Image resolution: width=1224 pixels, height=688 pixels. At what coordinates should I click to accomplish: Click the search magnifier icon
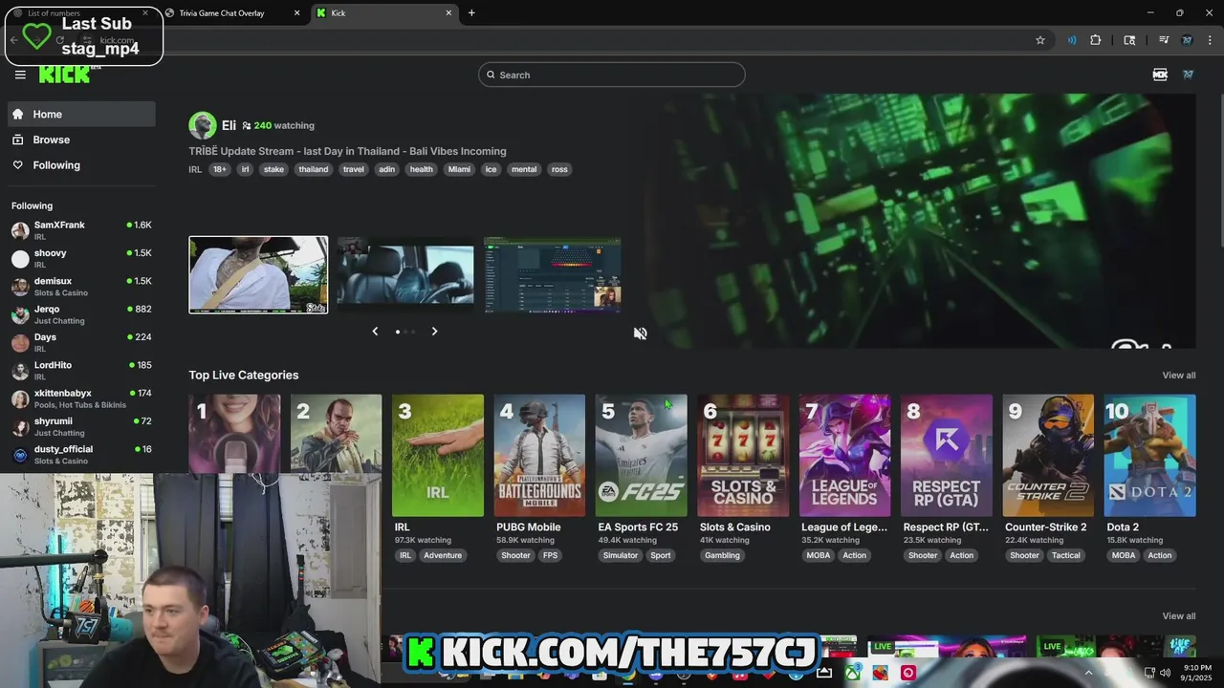491,75
